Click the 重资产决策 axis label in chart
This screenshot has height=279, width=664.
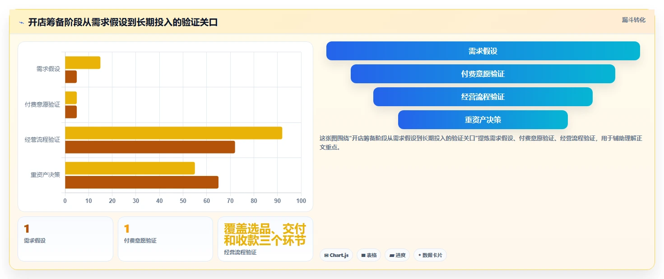45,175
